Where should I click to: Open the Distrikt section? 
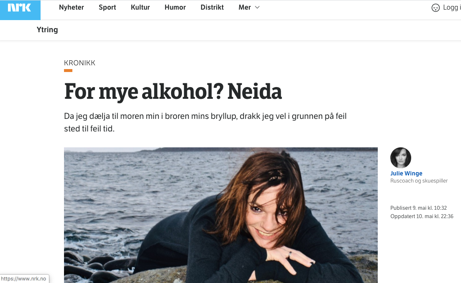[212, 8]
